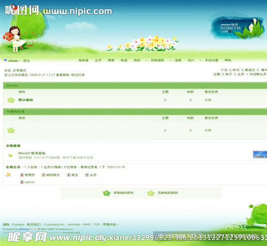Image resolution: width=267 pixels, height=246 pixels.
Task: Click the TOP footer link
Action: pyautogui.click(x=97, y=224)
